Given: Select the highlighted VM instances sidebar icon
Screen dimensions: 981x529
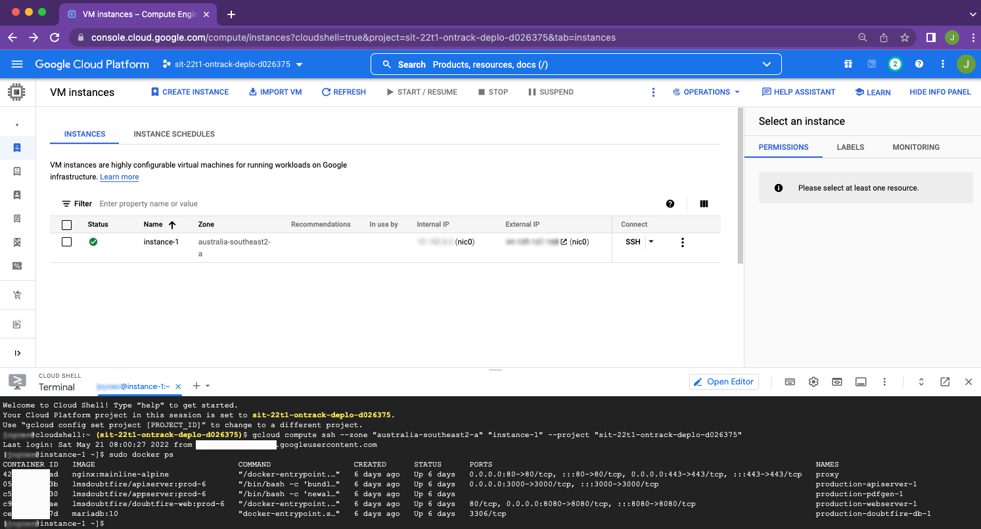Looking at the screenshot, I should tap(17, 147).
